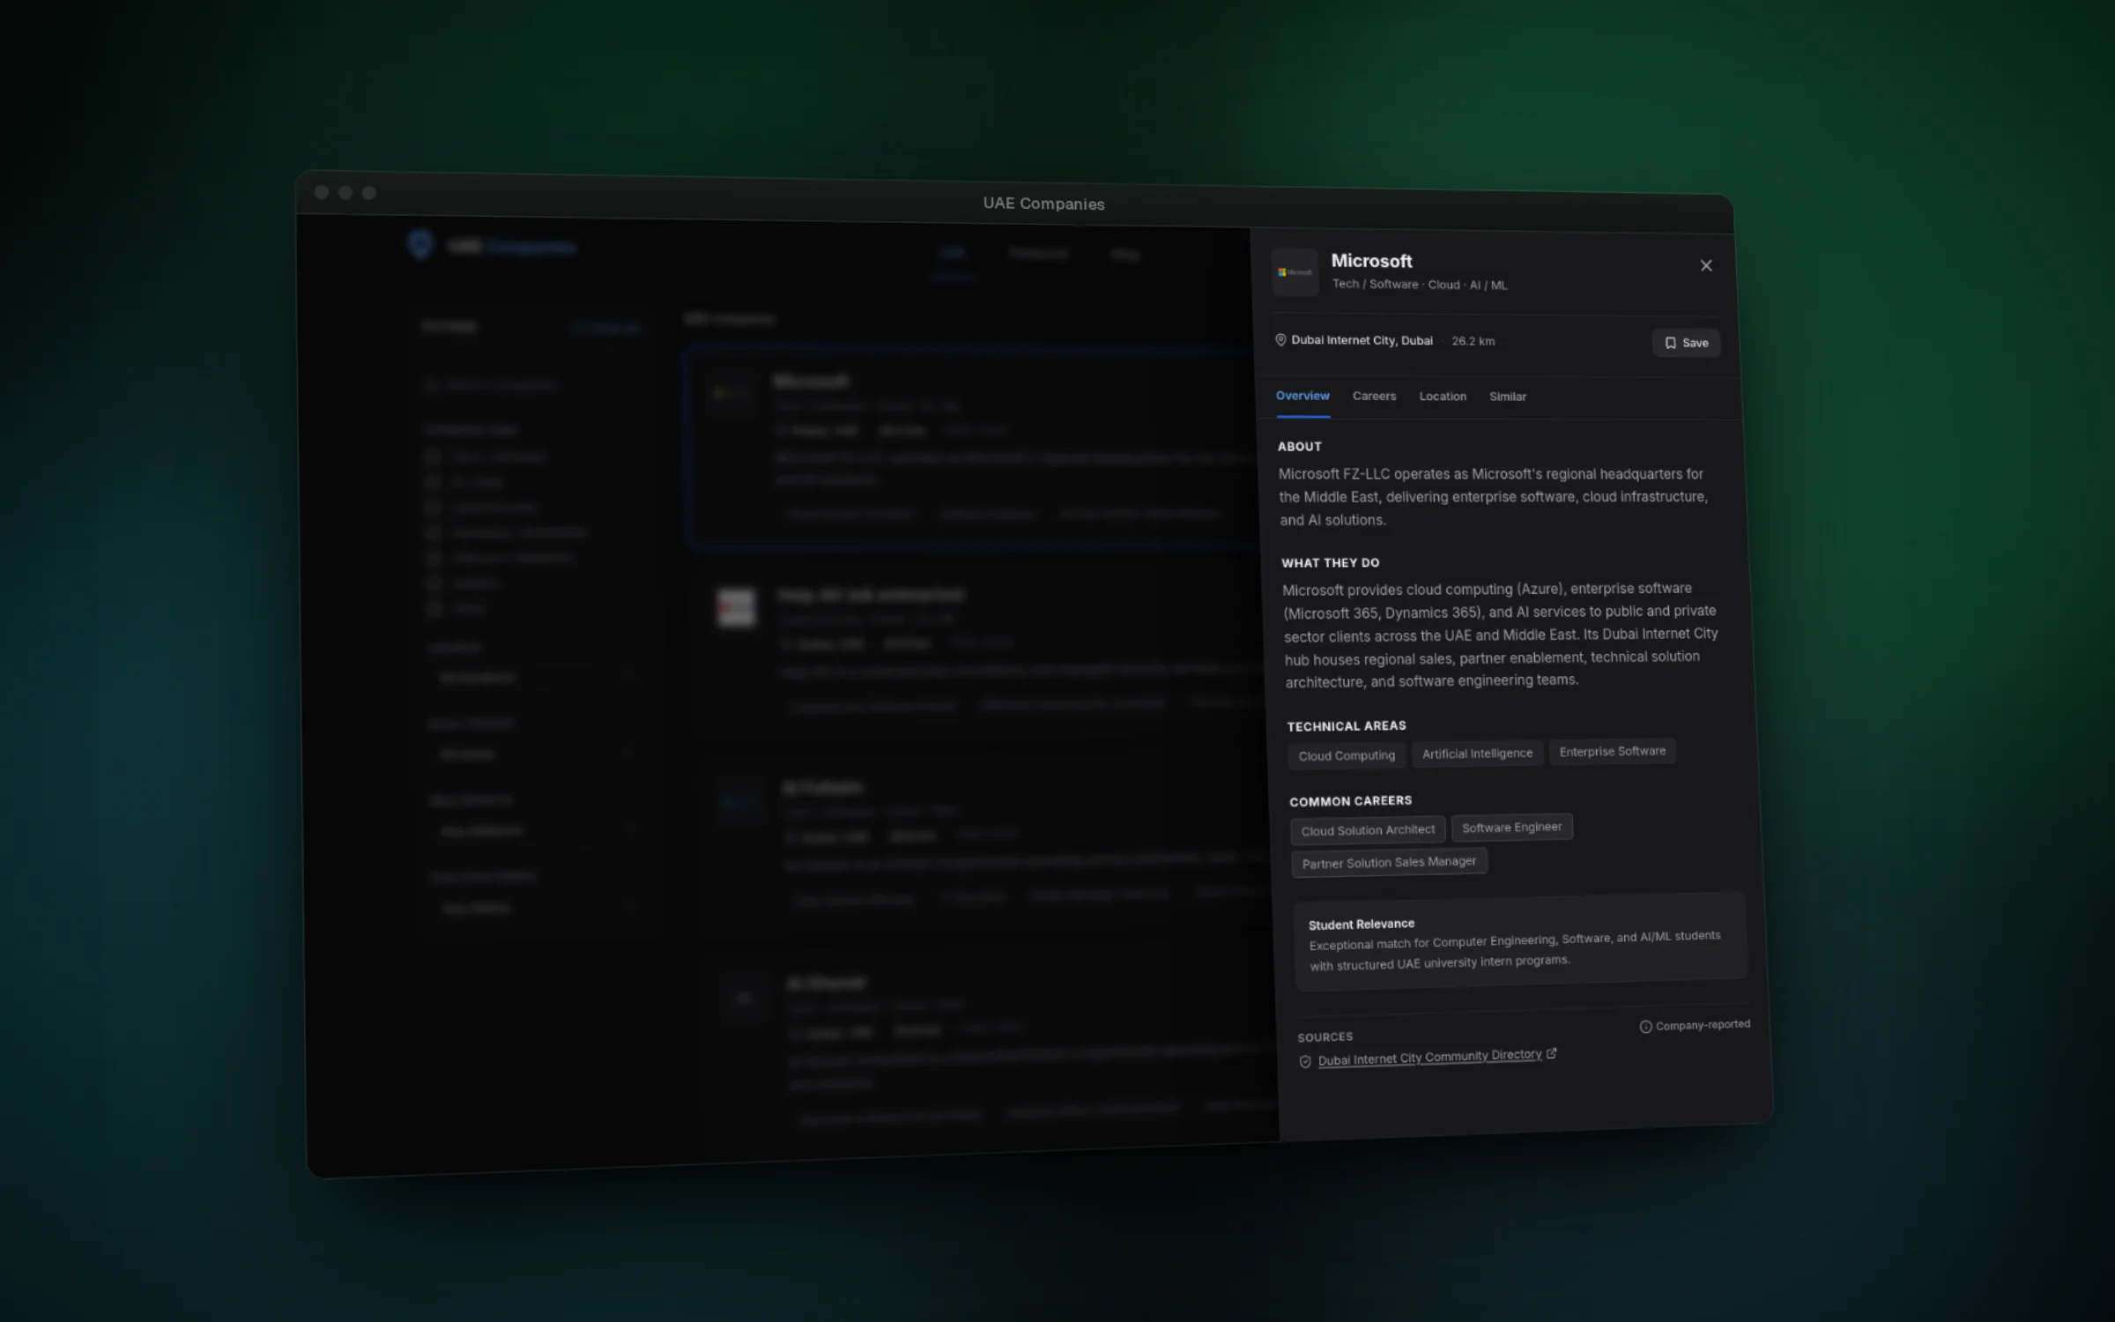
Task: Choose the Software Engineer career chip
Action: coord(1511,828)
